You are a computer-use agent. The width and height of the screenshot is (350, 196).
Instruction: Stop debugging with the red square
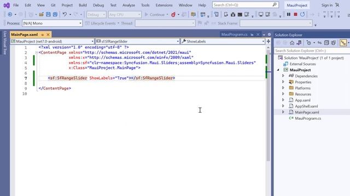point(295,15)
